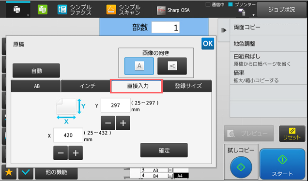The width and height of the screenshot is (308, 181).
Task: Switch to the 登録サイズ tab
Action: coord(187,86)
